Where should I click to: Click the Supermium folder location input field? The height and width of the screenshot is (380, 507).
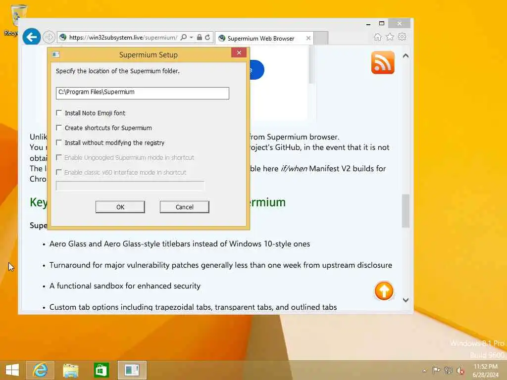point(143,93)
